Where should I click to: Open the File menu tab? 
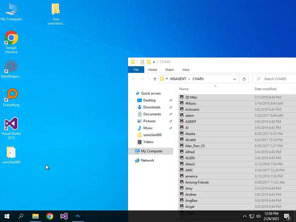tap(136, 70)
